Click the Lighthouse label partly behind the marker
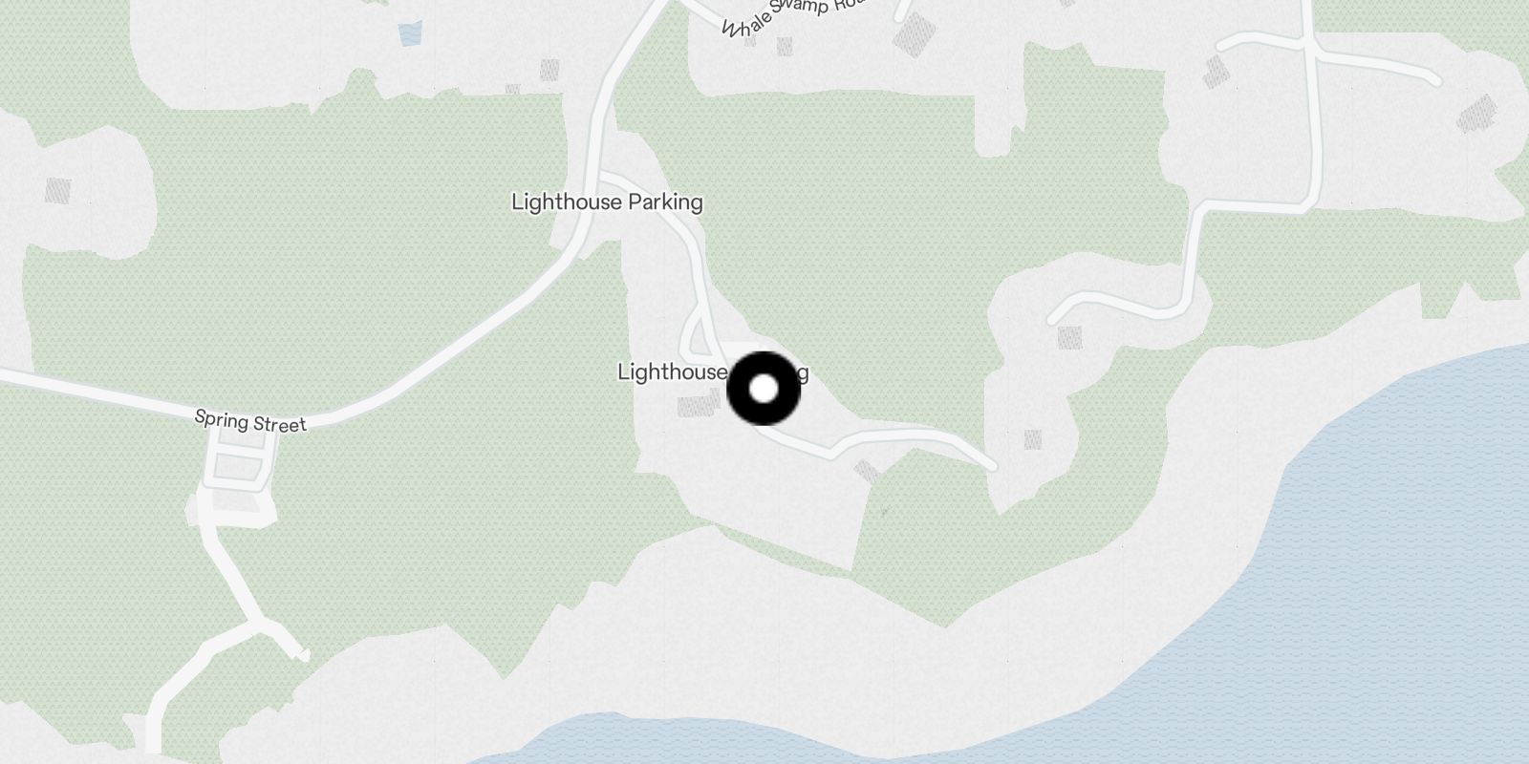 point(672,372)
